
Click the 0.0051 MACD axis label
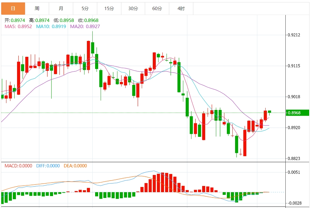294,172
